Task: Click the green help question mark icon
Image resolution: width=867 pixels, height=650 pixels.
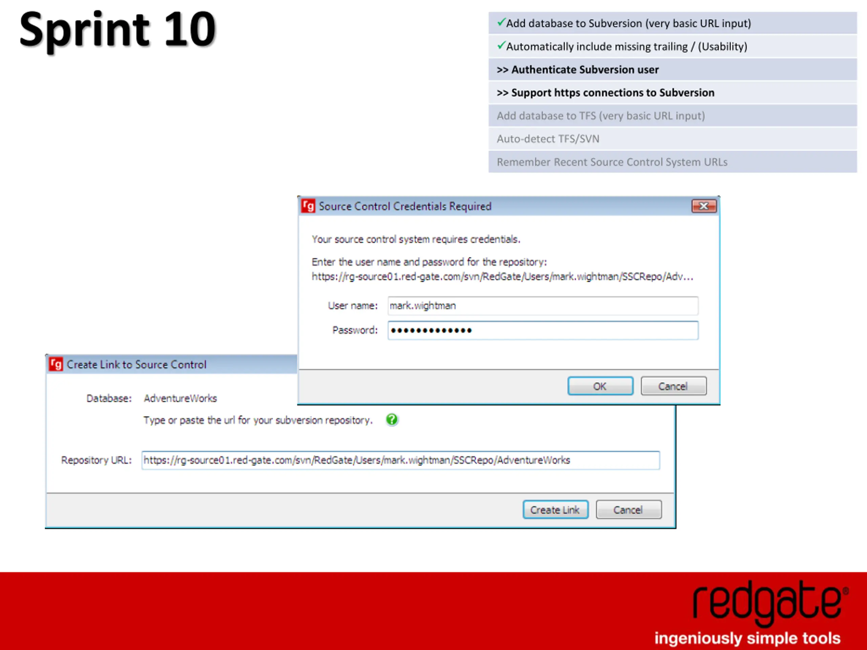Action: (392, 419)
